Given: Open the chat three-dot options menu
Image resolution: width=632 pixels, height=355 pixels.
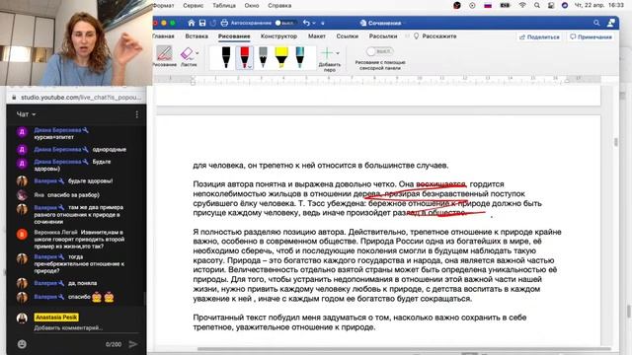Looking at the screenshot, I should [137, 114].
